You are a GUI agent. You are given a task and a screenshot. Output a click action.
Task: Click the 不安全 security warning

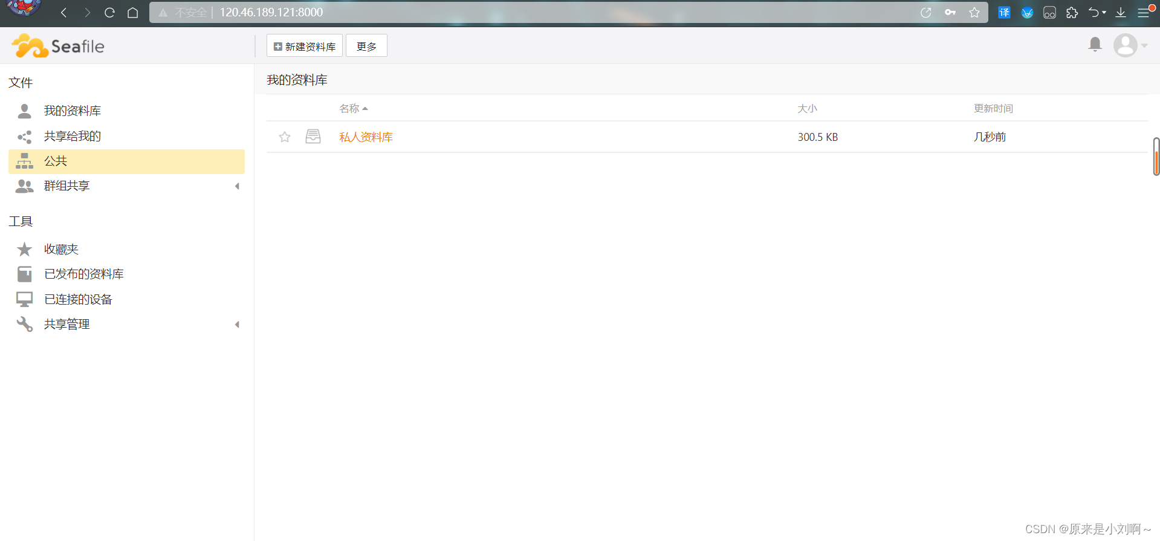pyautogui.click(x=183, y=12)
